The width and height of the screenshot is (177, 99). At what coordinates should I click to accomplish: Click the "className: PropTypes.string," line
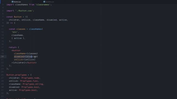coord(27,84)
